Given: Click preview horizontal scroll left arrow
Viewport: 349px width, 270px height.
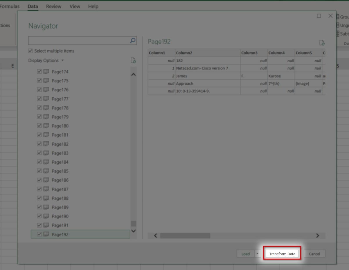Looking at the screenshot, I should (x=155, y=236).
